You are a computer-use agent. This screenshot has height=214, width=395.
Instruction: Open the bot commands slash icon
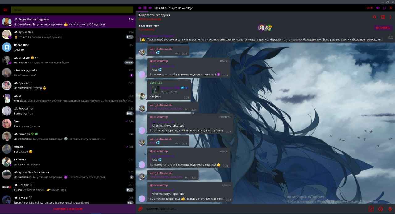(371, 209)
